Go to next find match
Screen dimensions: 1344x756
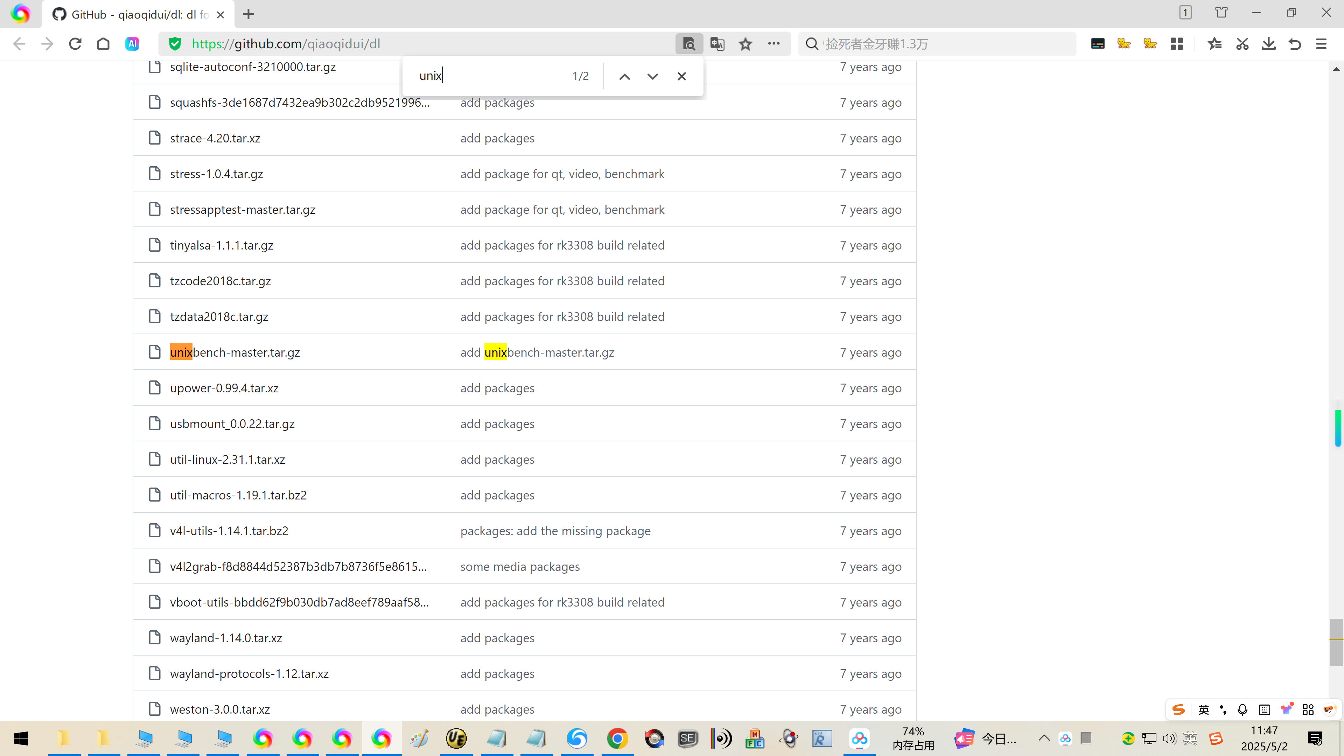tap(652, 76)
